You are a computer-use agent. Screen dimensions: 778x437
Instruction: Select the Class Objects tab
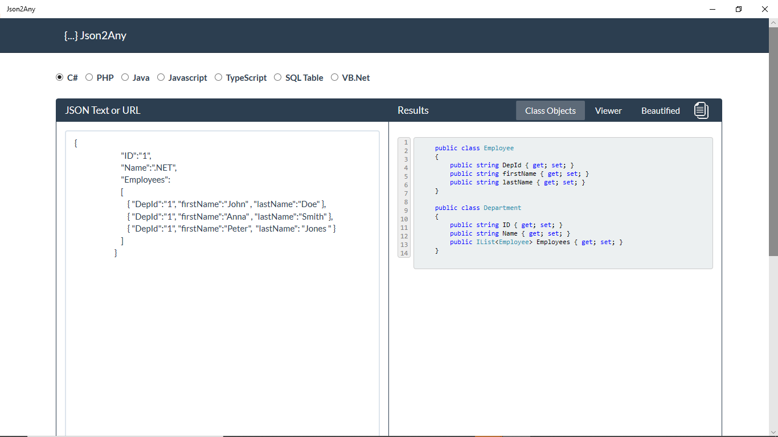550,110
